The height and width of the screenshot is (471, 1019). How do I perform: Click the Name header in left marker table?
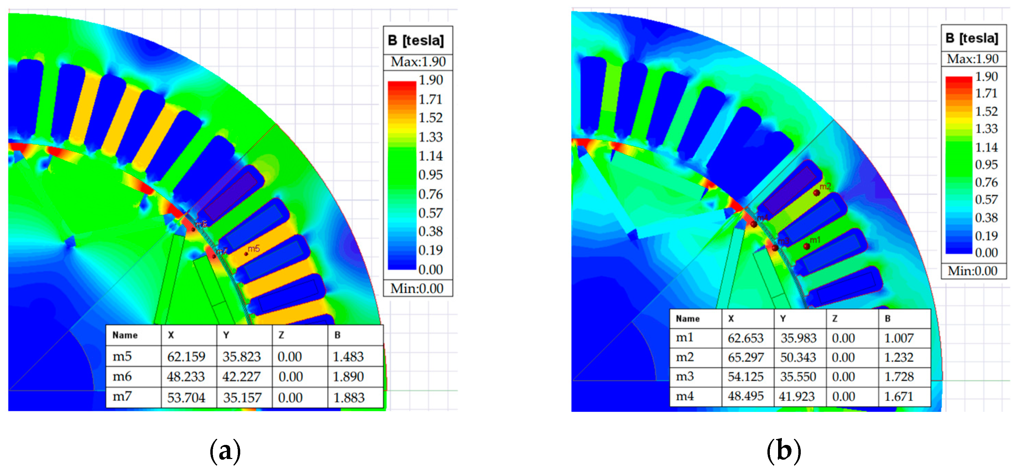tap(125, 335)
